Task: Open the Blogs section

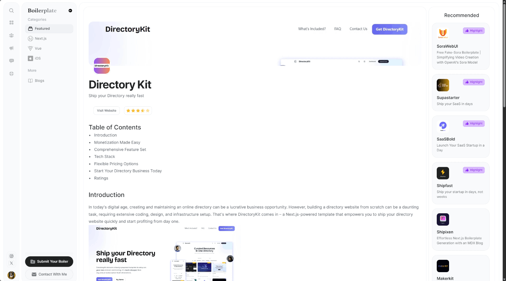Action: pos(49,81)
